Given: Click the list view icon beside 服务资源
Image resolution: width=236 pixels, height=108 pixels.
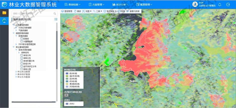Looking at the screenshot, I should coord(56,19).
